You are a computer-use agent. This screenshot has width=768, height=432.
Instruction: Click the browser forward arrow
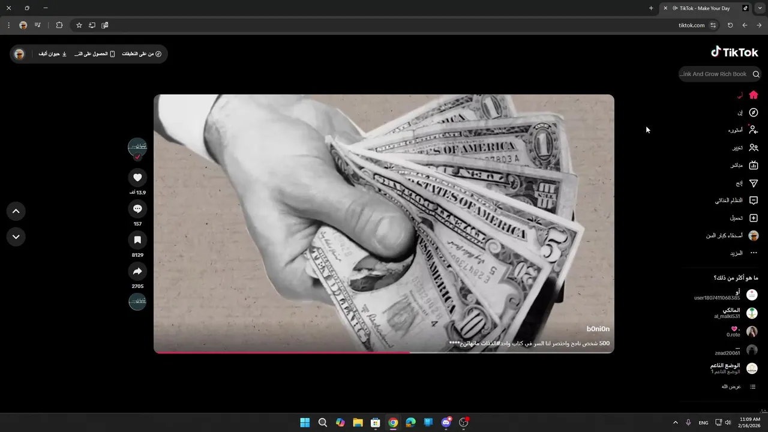point(759,25)
